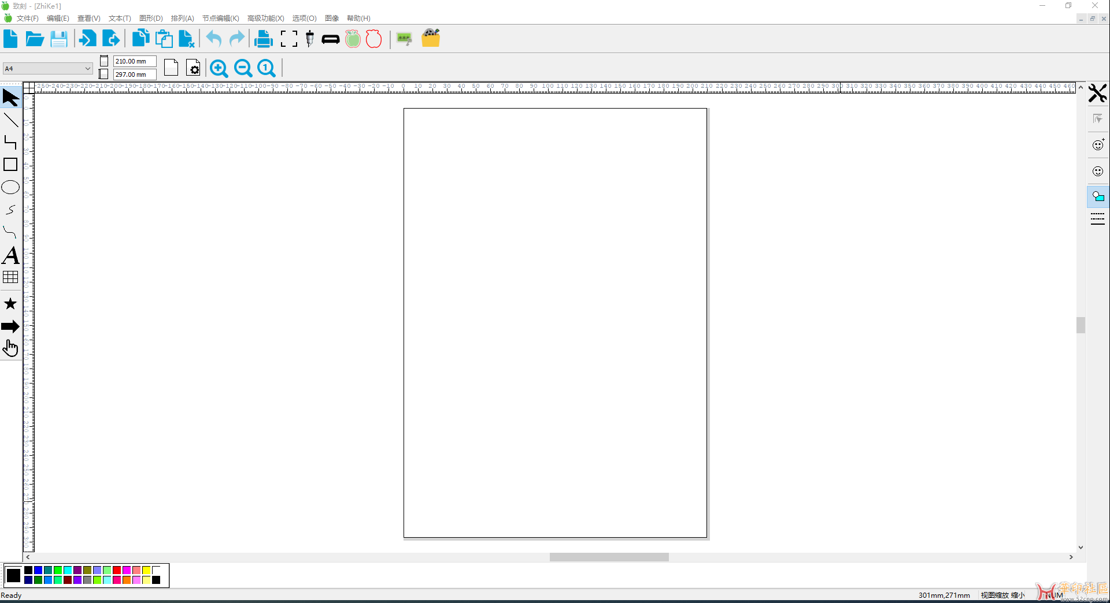Open the media folder icon with film reel

[x=431, y=38]
